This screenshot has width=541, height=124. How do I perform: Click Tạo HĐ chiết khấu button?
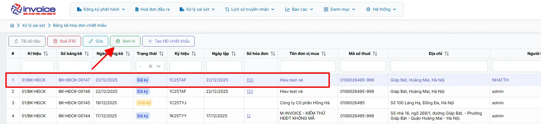[x=169, y=41]
